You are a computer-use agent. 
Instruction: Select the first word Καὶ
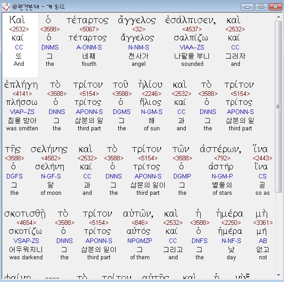pyautogui.click(x=17, y=20)
